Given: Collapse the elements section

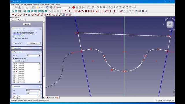Looking at the screenshot, I should [x=41, y=87].
